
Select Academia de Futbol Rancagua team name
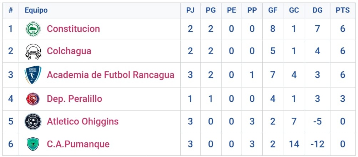click(x=110, y=75)
